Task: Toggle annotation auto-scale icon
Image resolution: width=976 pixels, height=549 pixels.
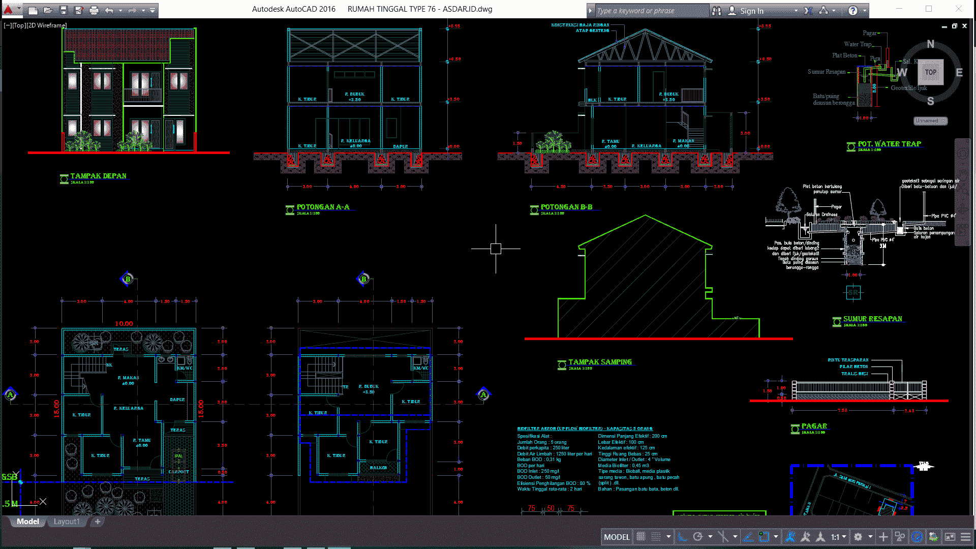Action: pos(805,537)
